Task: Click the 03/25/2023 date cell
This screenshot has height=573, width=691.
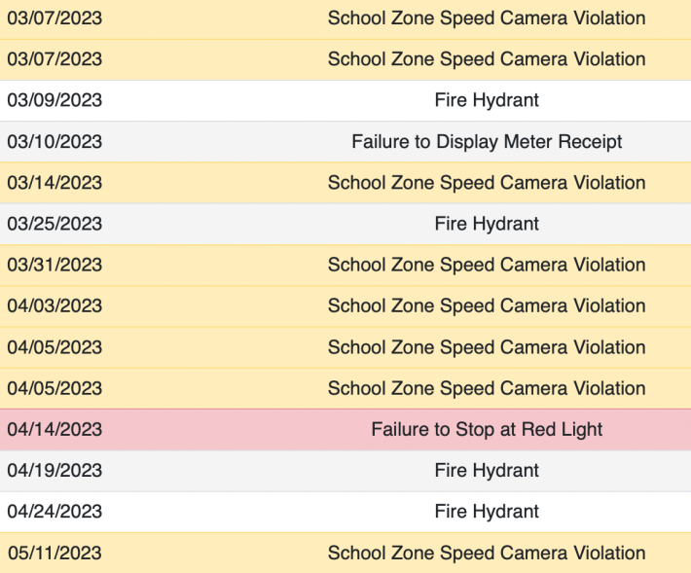Action: [55, 224]
